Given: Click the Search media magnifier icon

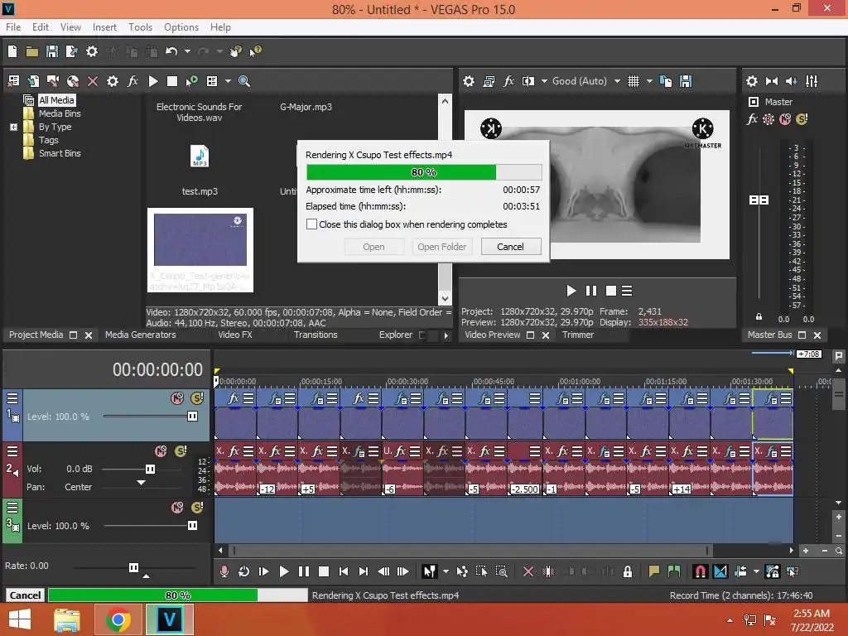Looking at the screenshot, I should click(x=244, y=81).
